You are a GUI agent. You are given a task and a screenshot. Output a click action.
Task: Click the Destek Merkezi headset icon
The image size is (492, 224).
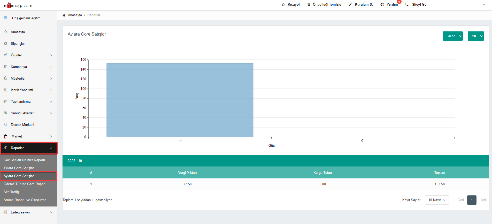5,125
